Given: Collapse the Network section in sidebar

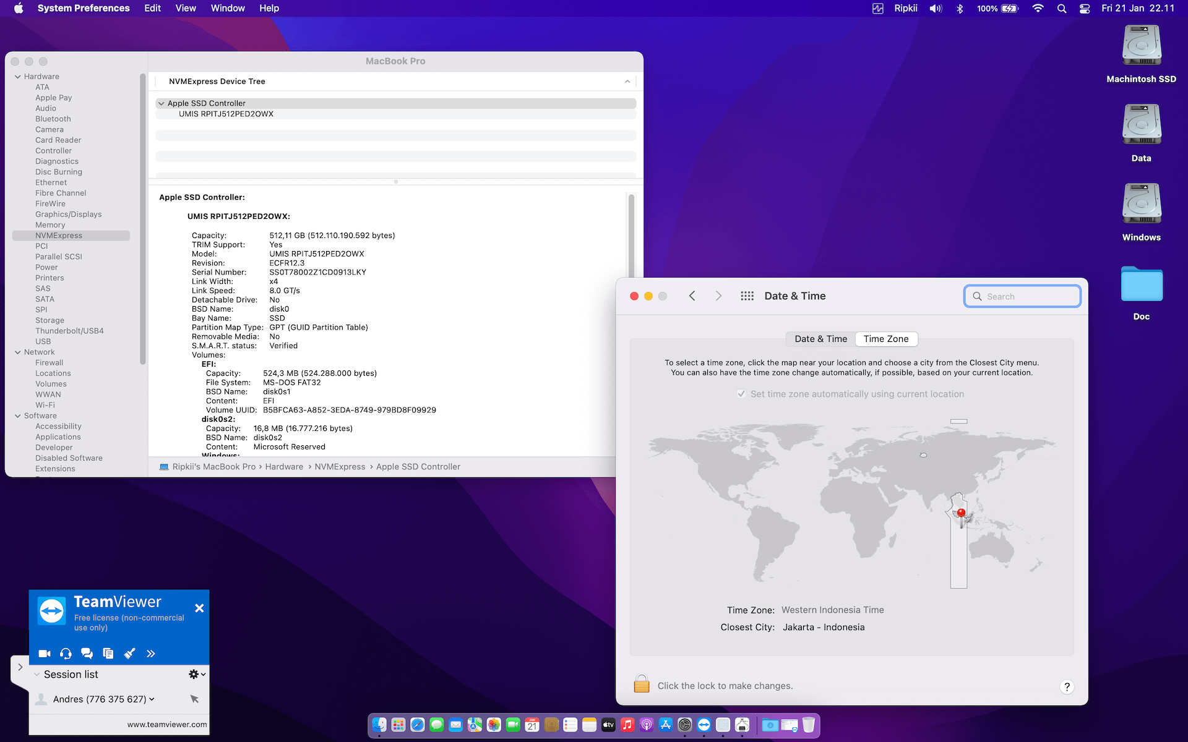Looking at the screenshot, I should pyautogui.click(x=18, y=352).
